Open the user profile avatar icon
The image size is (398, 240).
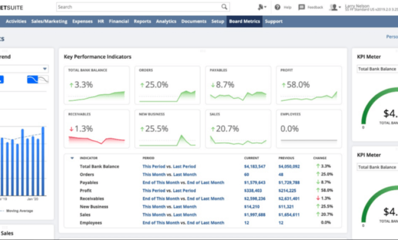[x=334, y=7]
